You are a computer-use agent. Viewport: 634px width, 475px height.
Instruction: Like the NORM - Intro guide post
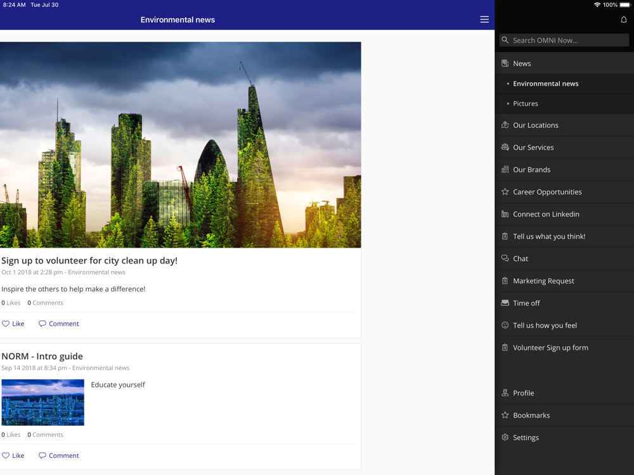13,455
